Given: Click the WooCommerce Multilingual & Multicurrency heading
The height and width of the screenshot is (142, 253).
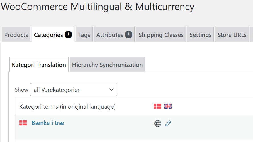Looking at the screenshot, I should click(x=98, y=7).
